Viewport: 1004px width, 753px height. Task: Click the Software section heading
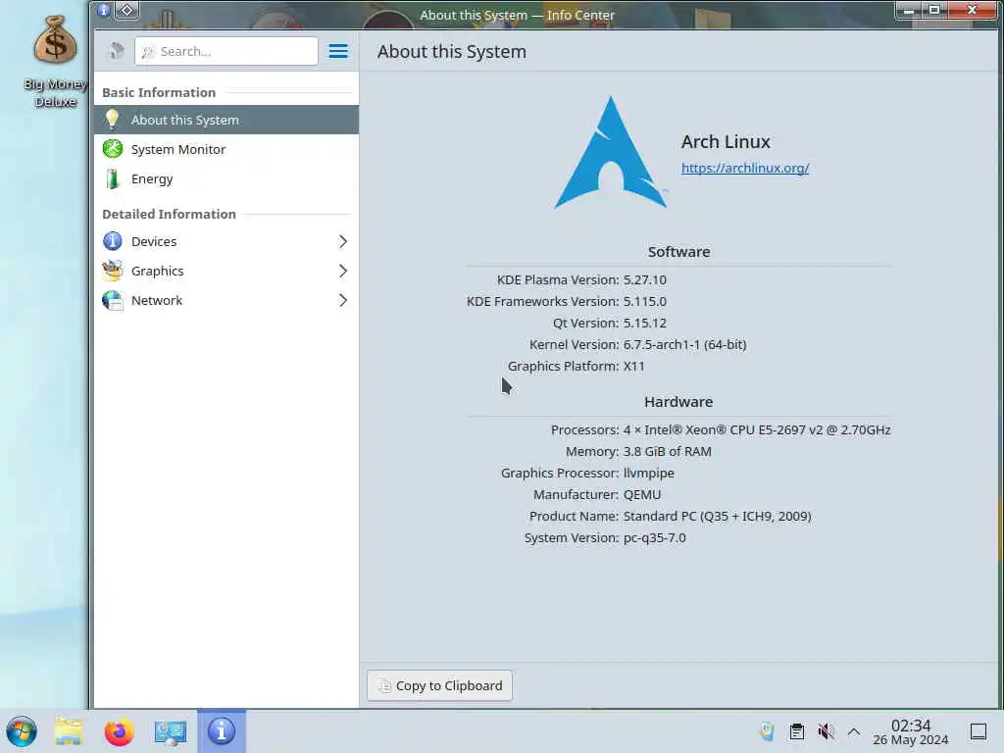(678, 252)
